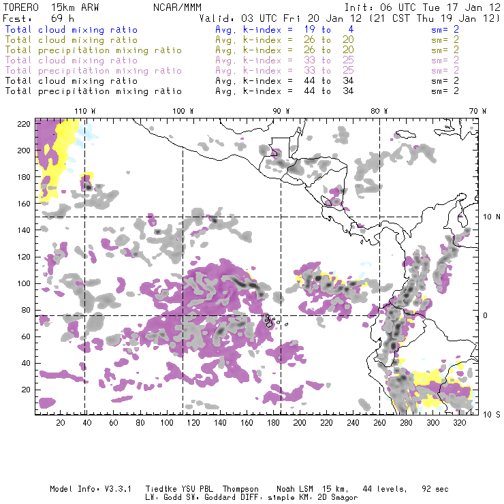Viewport: 504px width, 504px height.
Task: Click the '44 levels,' text
Action: pyautogui.click(x=385, y=489)
